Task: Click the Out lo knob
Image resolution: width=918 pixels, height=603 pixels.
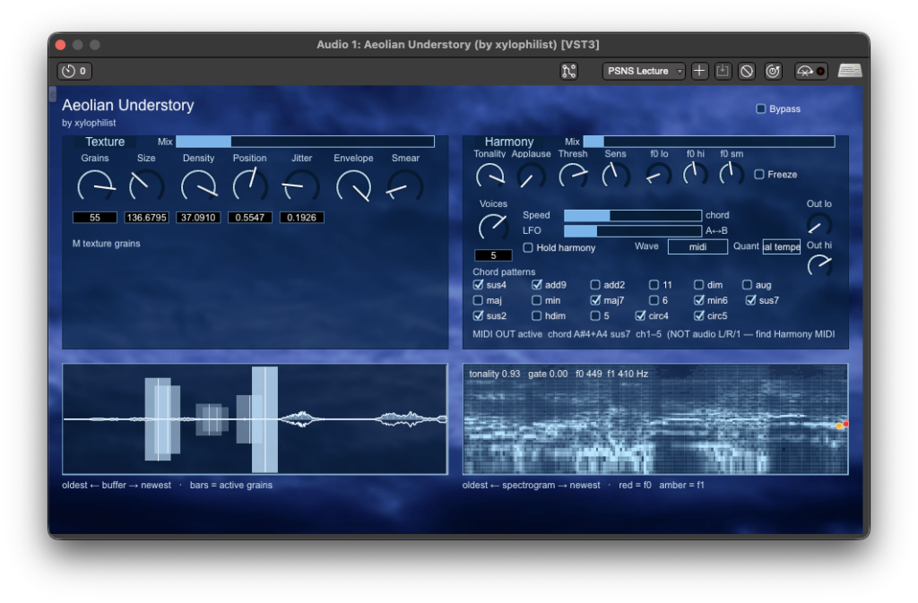Action: click(x=818, y=225)
